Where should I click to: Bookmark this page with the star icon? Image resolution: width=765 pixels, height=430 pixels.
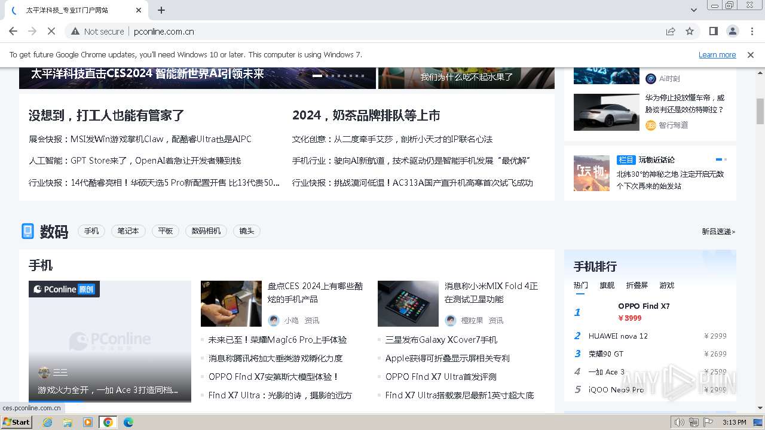pos(690,31)
